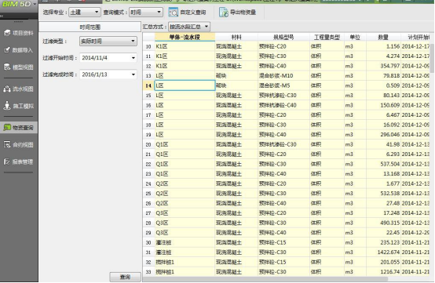Click 灌注桩 in row 30
The width and height of the screenshot is (435, 283).
tap(185, 242)
